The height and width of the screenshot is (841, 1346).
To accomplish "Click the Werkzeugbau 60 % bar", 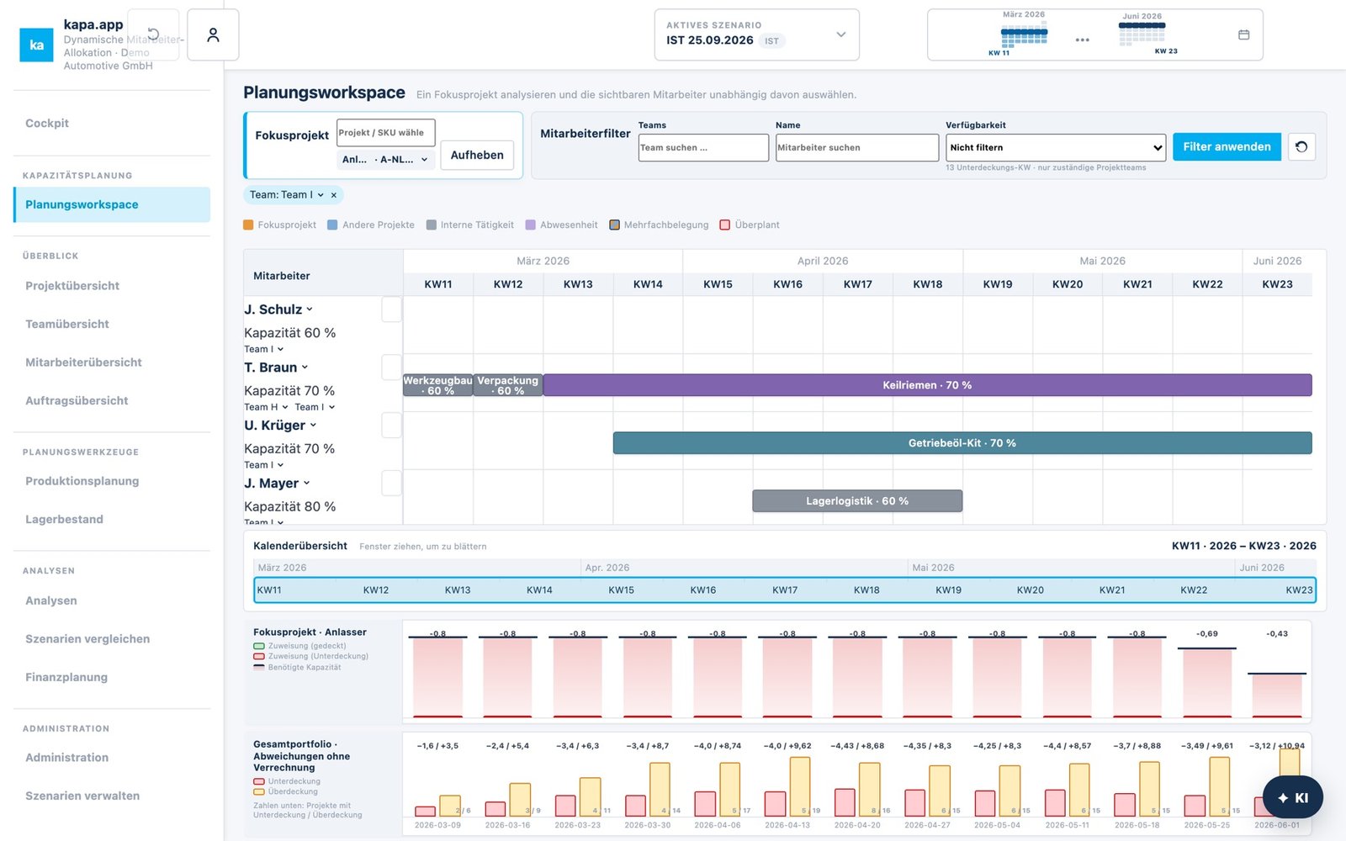I will (438, 385).
